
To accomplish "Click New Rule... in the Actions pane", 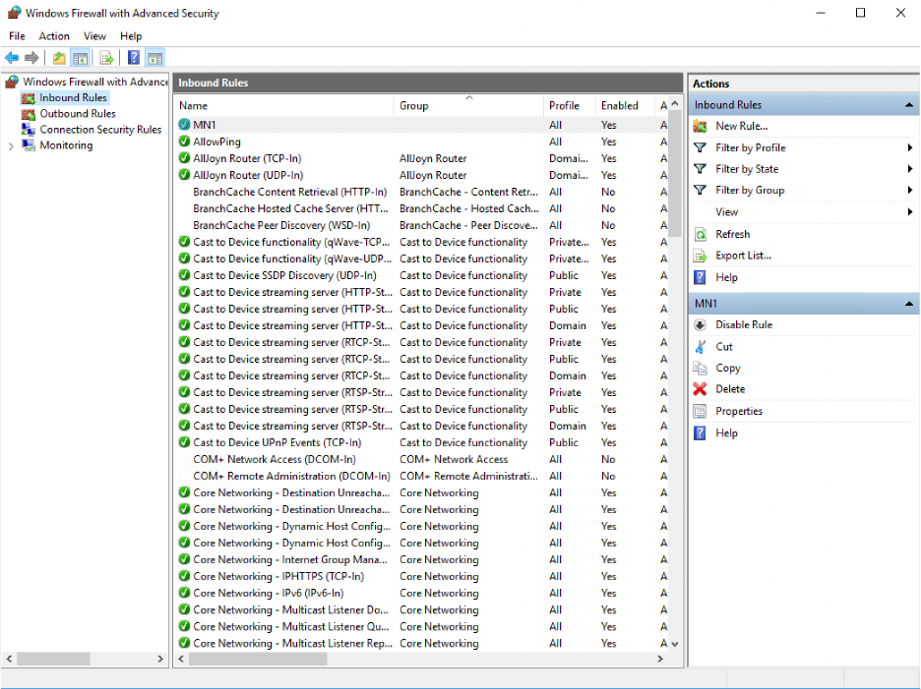I will pyautogui.click(x=741, y=126).
